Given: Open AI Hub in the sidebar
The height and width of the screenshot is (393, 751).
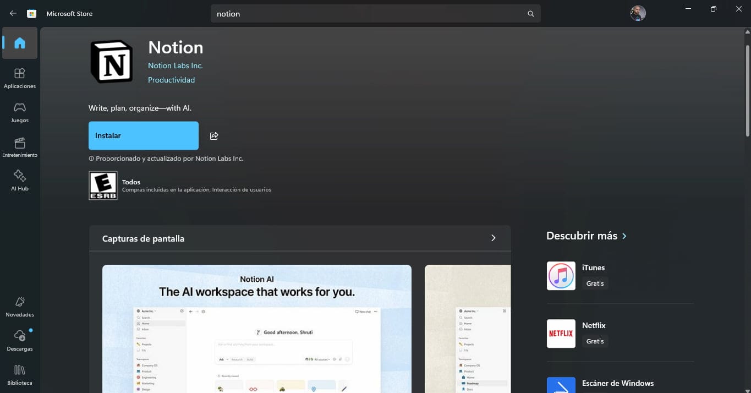Looking at the screenshot, I should tap(20, 181).
